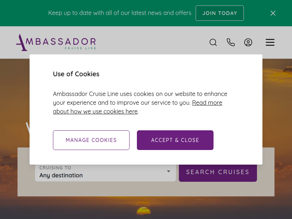Expand the Cruising To dropdown caret
Viewport: 292px width, 219px height.
169,171
